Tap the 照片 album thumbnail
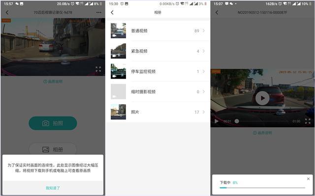 click(118, 112)
